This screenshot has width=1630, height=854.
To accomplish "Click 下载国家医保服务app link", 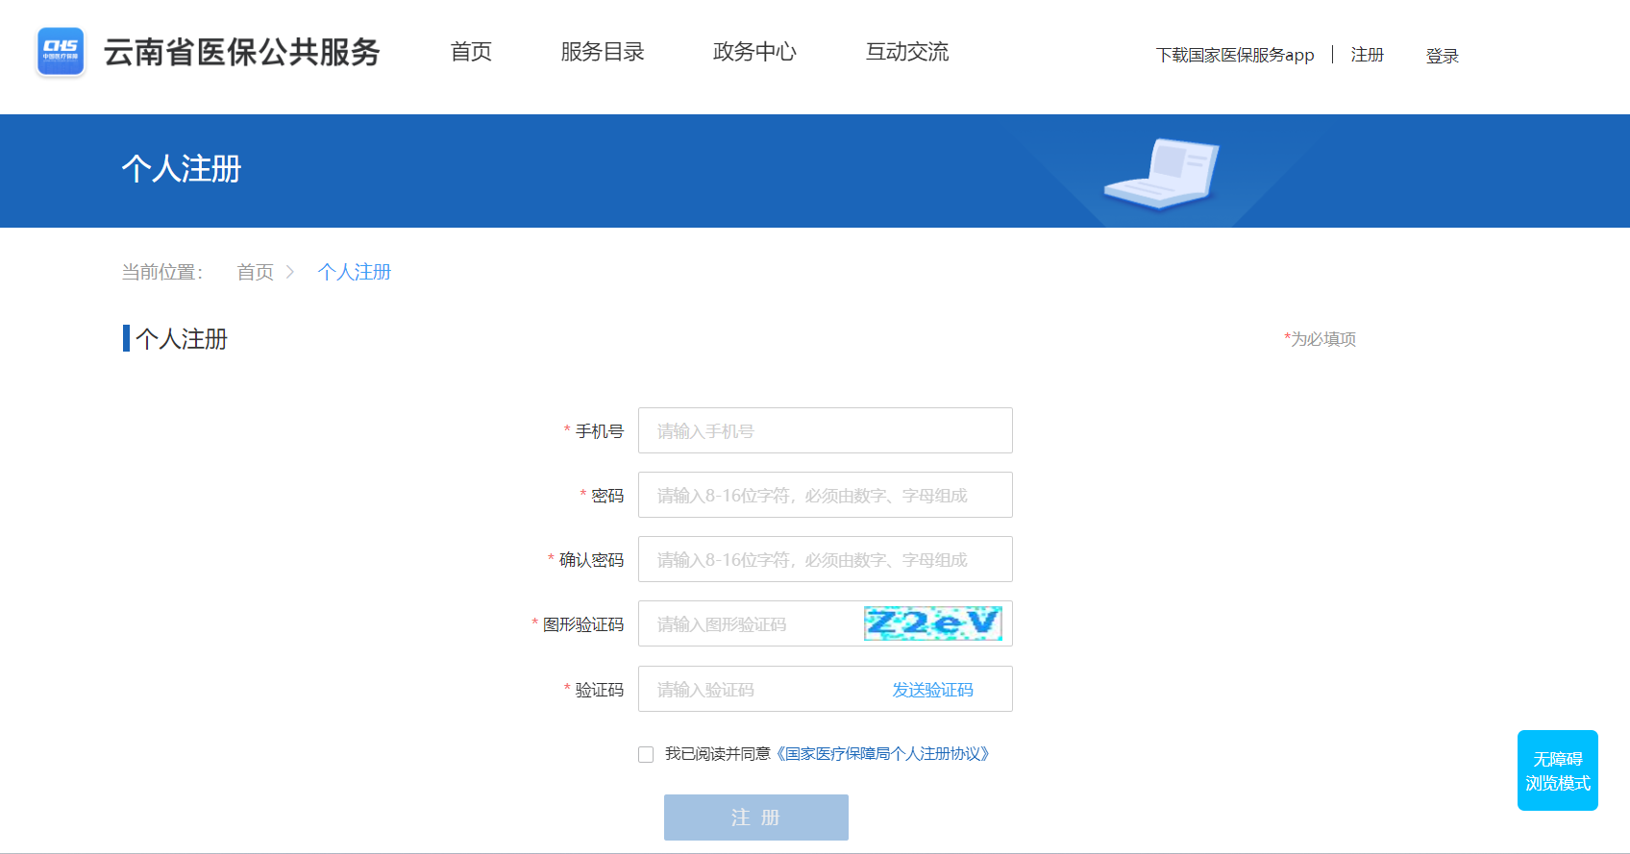I will click(x=1234, y=56).
